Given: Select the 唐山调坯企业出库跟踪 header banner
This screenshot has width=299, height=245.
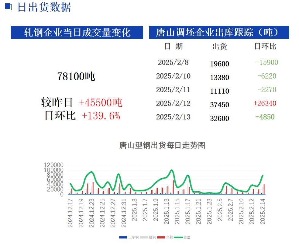Looking at the screenshot, I should [219, 32].
